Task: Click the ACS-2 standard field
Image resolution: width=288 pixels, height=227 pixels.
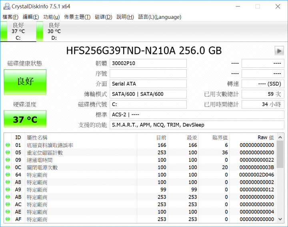Action: pos(197,115)
